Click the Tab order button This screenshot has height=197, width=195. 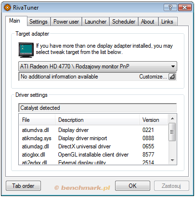[23, 186]
